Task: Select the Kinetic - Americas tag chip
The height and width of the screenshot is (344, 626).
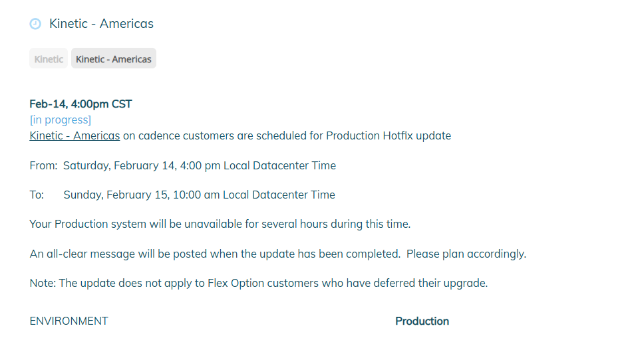Action: tap(114, 59)
